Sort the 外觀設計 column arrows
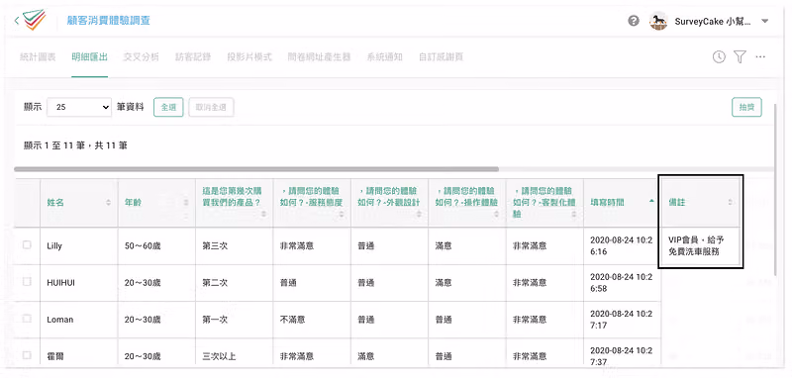Image resolution: width=792 pixels, height=378 pixels. 419,214
